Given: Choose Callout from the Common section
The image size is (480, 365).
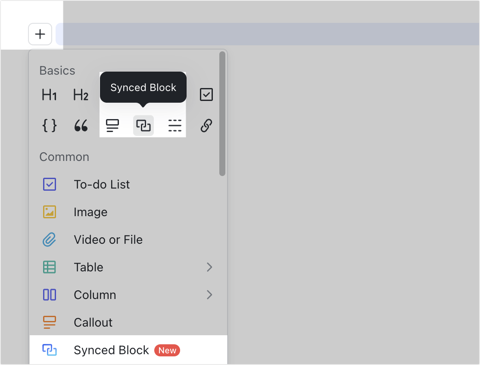Looking at the screenshot, I should coord(92,322).
